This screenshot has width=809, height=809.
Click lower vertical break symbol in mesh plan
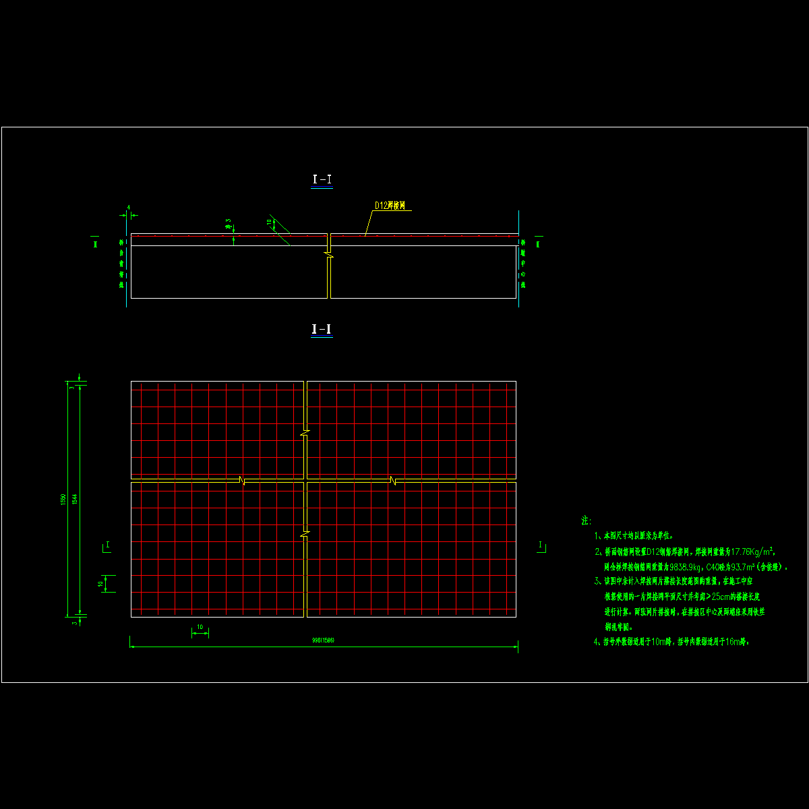(x=305, y=533)
